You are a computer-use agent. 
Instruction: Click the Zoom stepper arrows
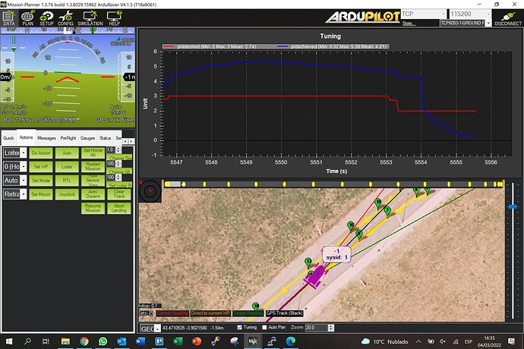(331, 328)
